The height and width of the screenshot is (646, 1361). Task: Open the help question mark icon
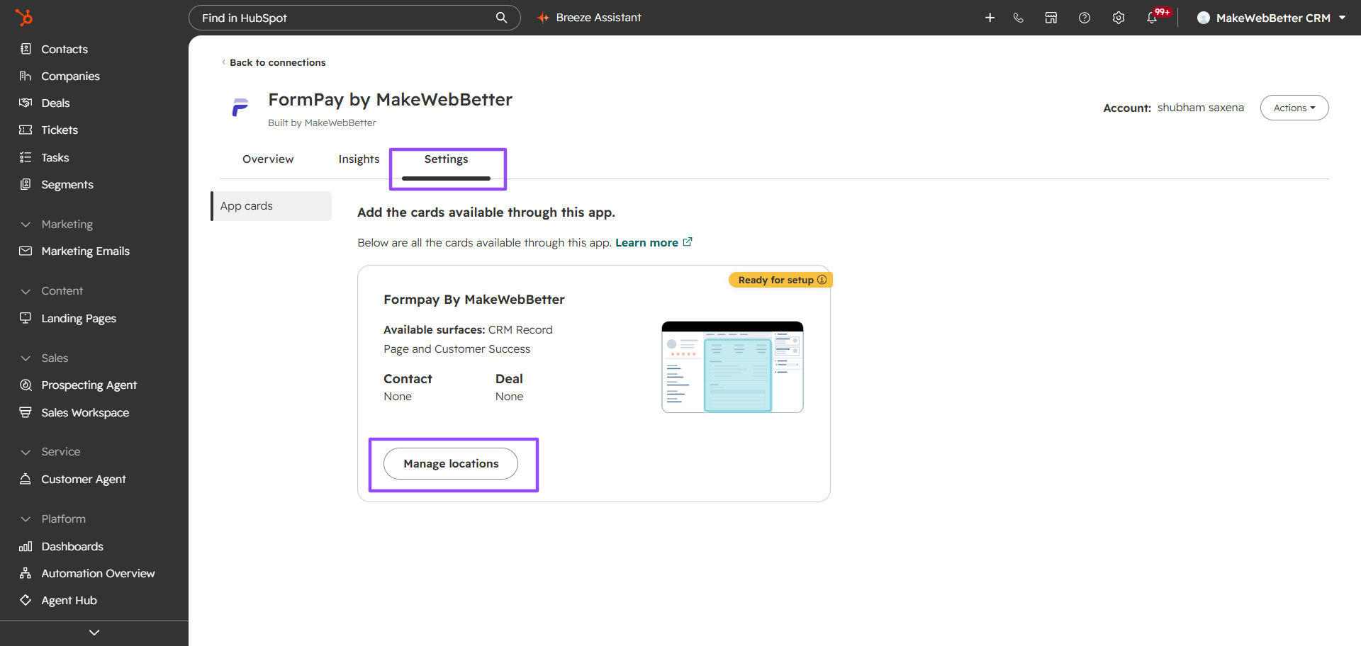(x=1085, y=18)
